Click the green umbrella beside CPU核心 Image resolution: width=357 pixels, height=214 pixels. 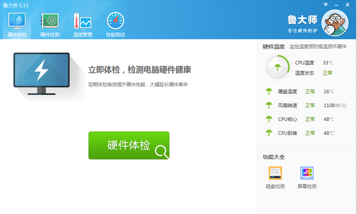[269, 119]
